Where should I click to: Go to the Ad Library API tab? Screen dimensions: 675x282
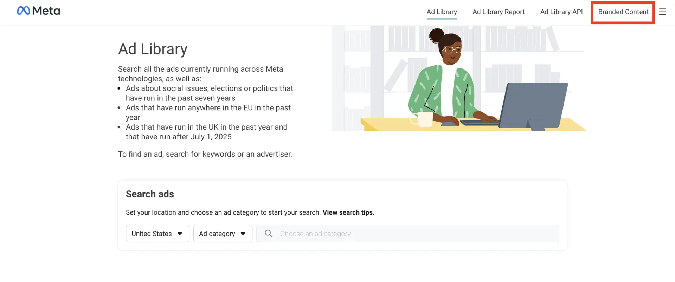click(x=561, y=12)
